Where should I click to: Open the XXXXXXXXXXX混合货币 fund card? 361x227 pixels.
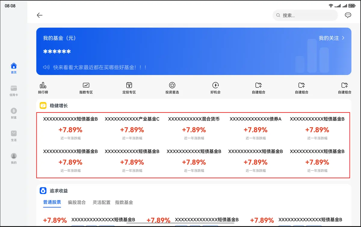coord(194,129)
